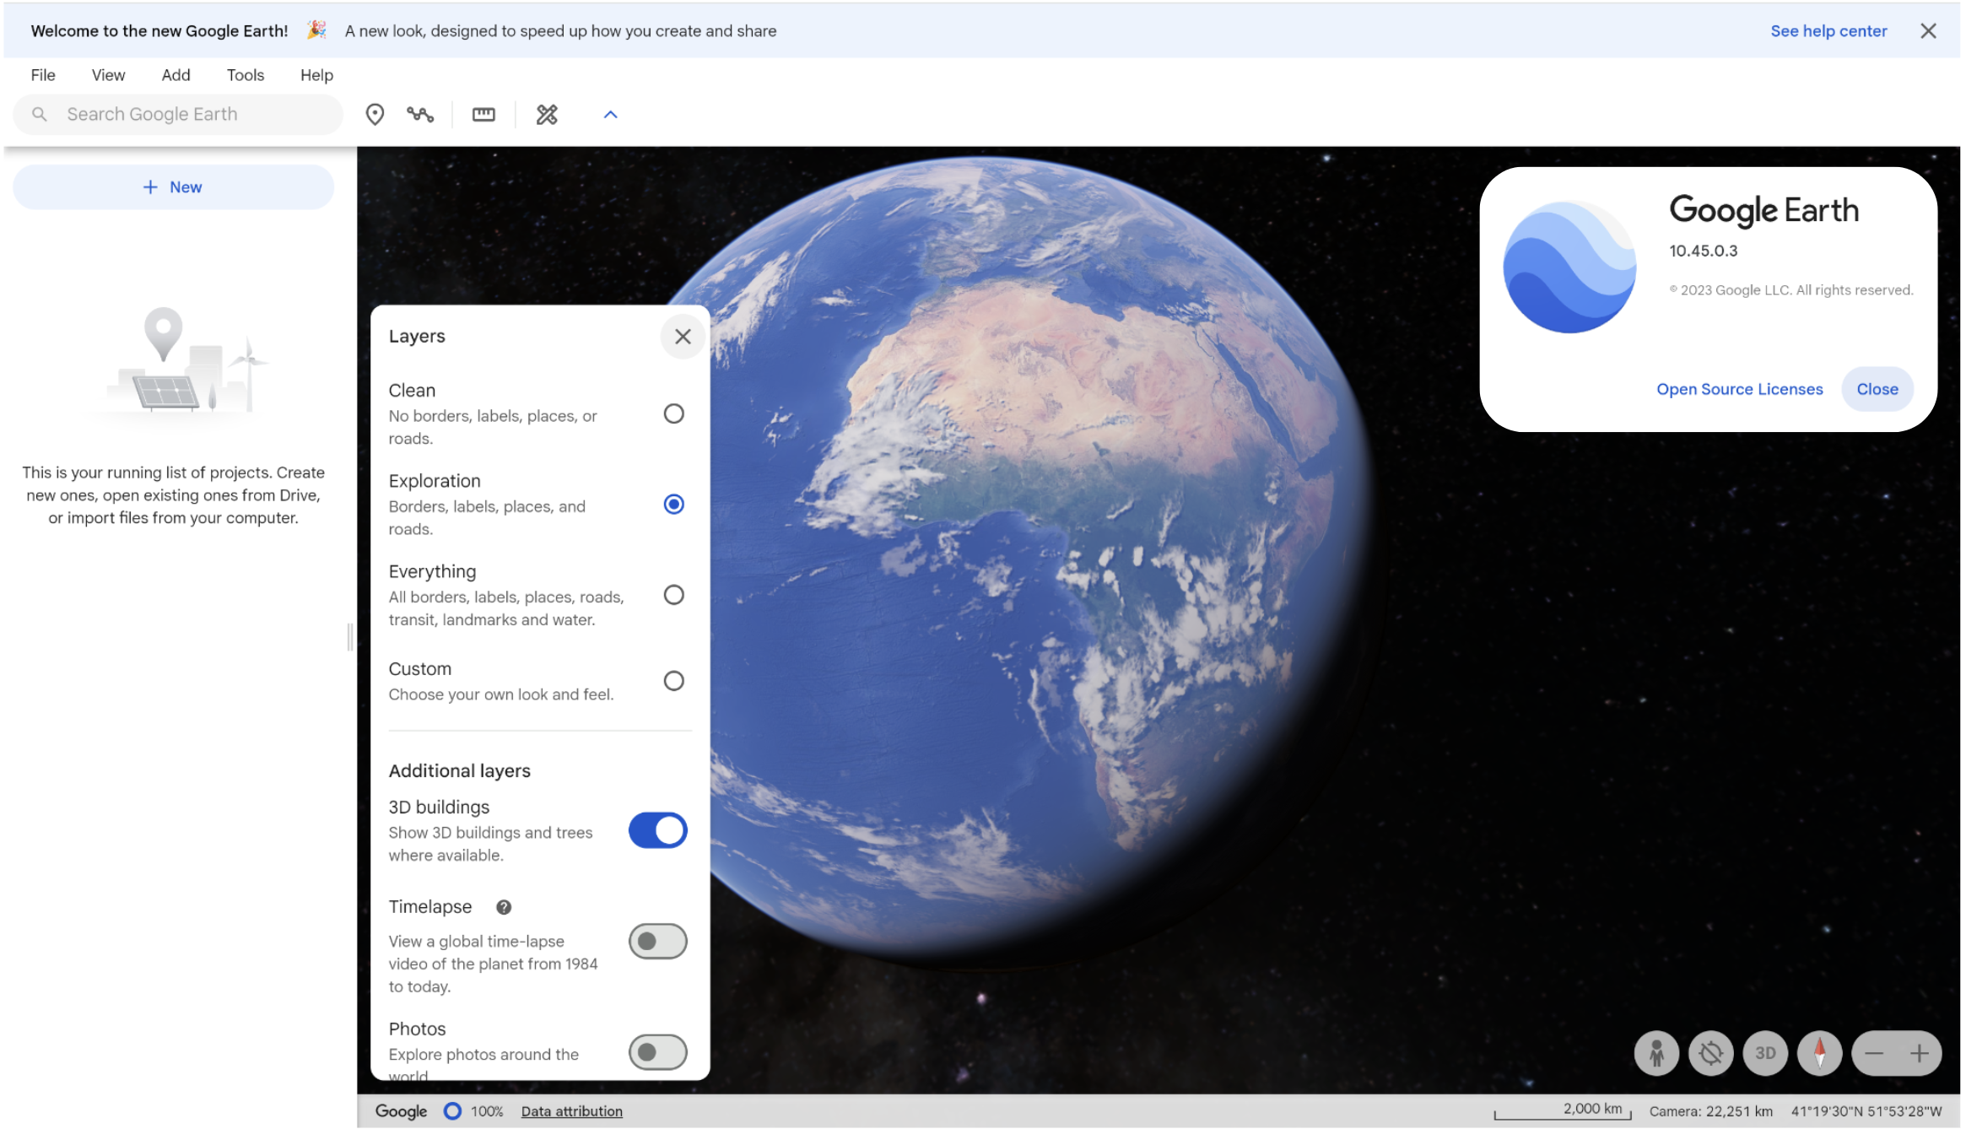Click the Add placemark pin icon
The width and height of the screenshot is (1966, 1129).
coord(375,114)
